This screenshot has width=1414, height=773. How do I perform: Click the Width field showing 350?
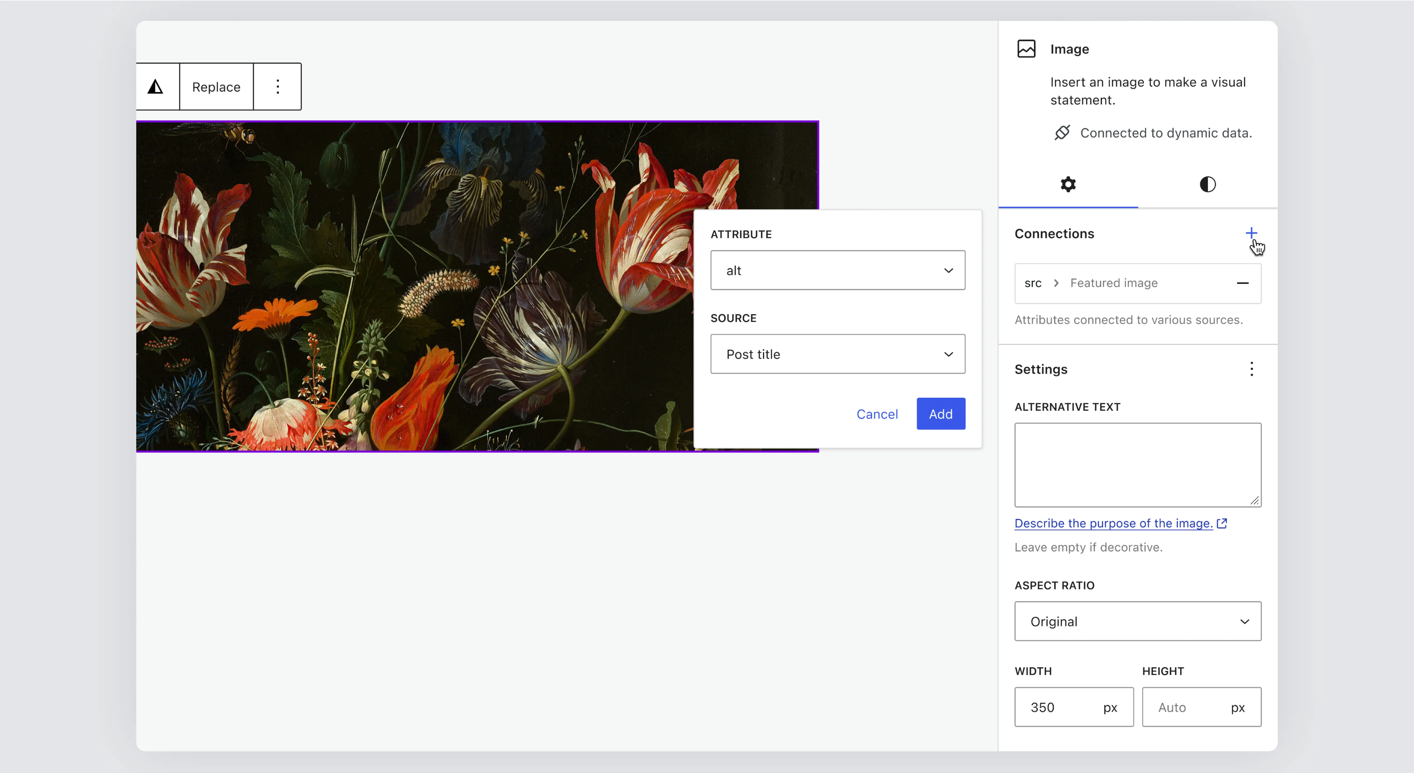point(1059,707)
